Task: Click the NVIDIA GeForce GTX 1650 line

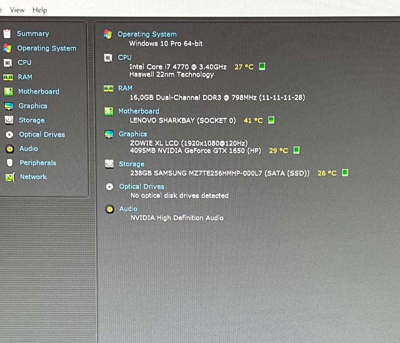Action: click(196, 151)
